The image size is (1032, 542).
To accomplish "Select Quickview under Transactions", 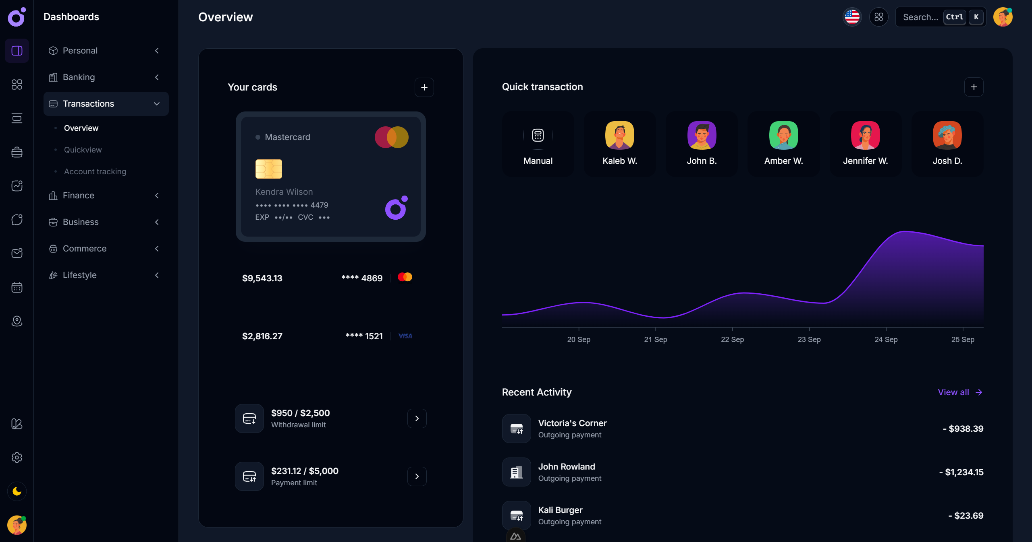I will 83,150.
